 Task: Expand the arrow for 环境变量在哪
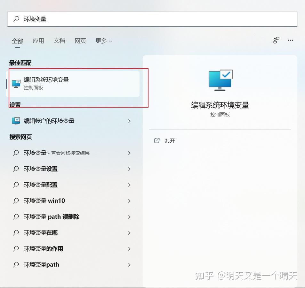tap(129, 233)
